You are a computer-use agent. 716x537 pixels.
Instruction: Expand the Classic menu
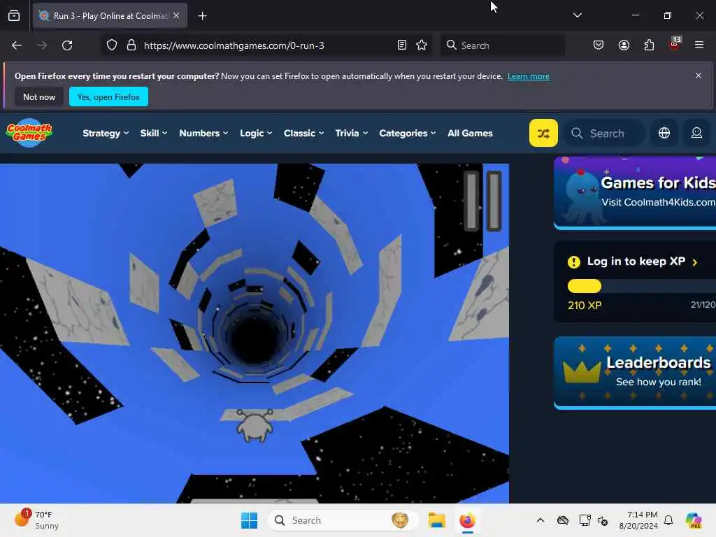pos(303,134)
